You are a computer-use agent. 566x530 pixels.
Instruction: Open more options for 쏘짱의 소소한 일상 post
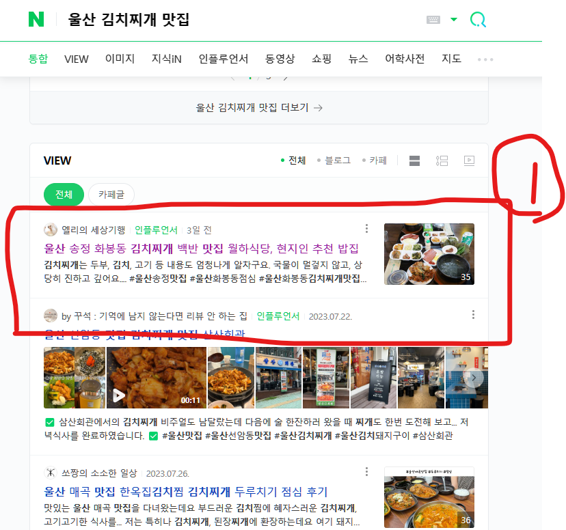366,471
